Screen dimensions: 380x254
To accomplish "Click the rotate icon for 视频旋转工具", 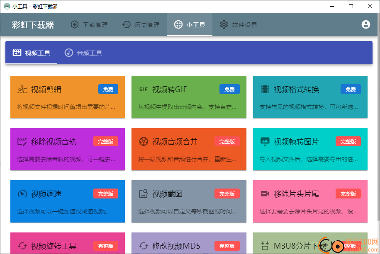I will [22, 246].
